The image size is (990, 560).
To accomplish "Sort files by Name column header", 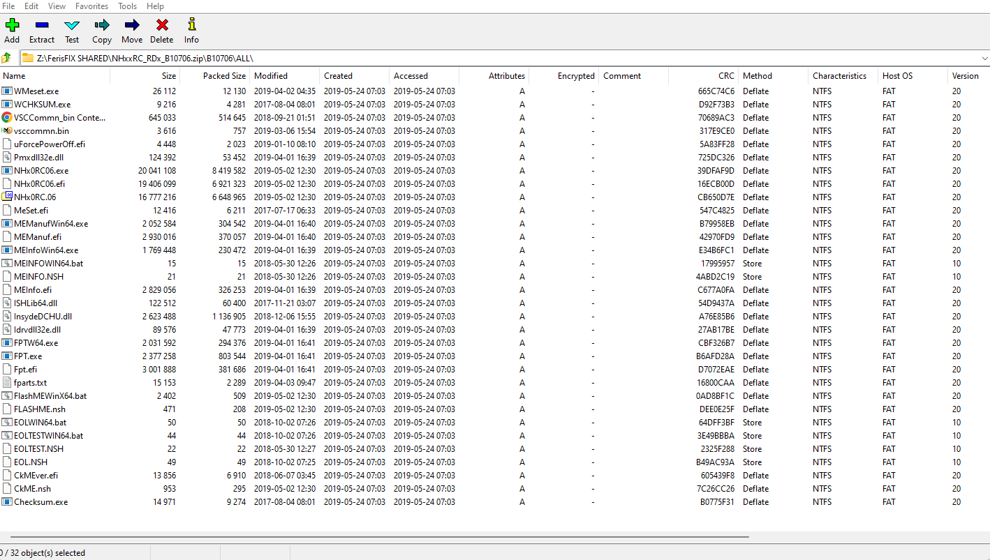I will tap(14, 76).
